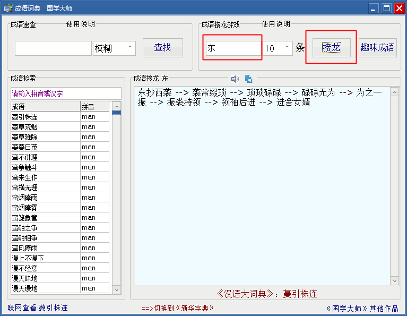Click the idiom list scroll down arrow
This screenshot has height=316, width=407.
click(117, 290)
